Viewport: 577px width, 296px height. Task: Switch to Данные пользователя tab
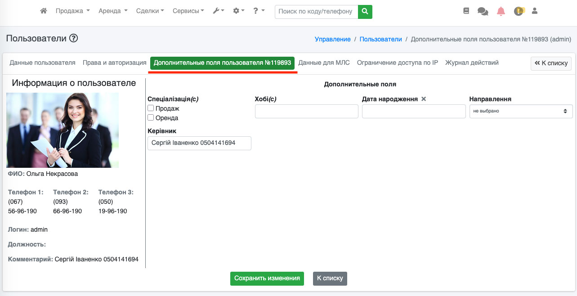43,63
